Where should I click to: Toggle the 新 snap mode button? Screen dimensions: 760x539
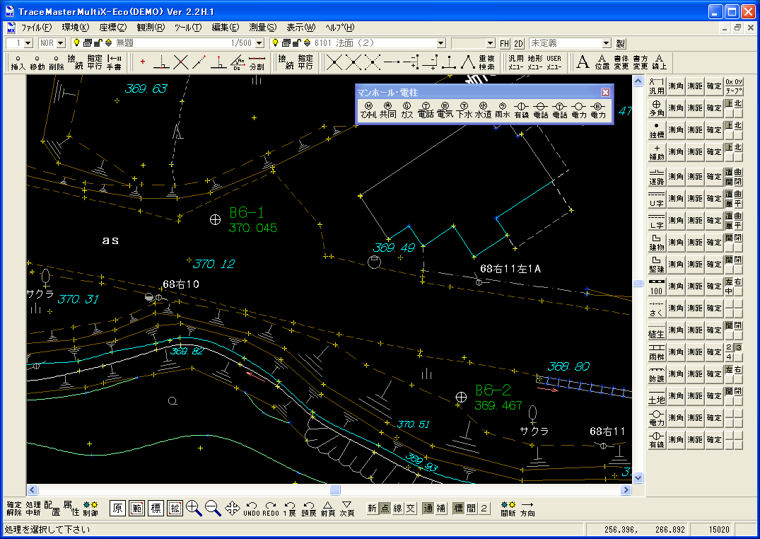click(x=372, y=509)
